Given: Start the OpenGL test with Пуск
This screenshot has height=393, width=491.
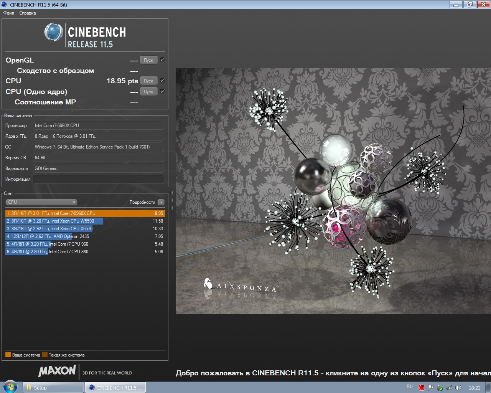Looking at the screenshot, I should click(x=148, y=60).
